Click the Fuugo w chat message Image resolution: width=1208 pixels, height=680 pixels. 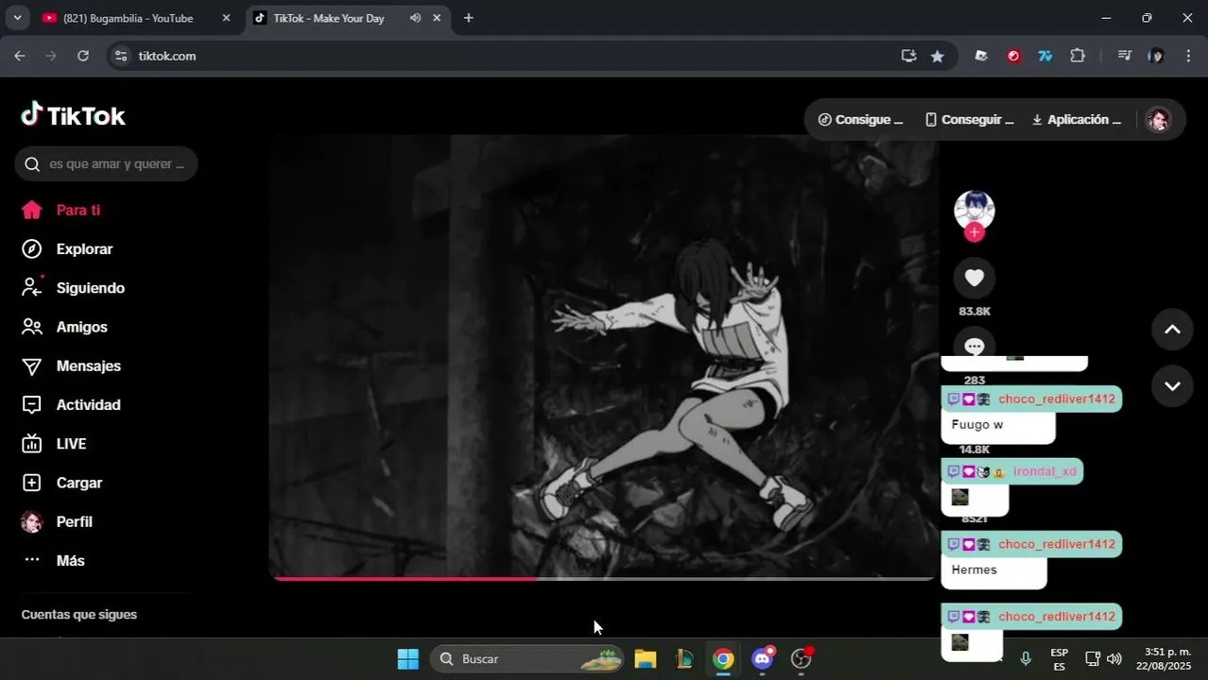pos(977,425)
